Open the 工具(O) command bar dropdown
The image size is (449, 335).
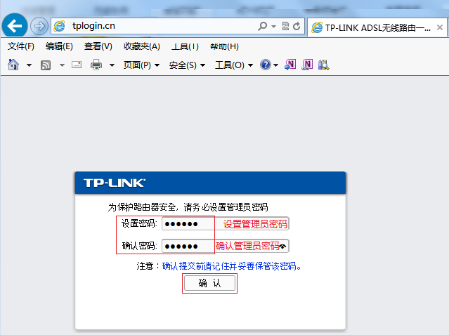(234, 65)
